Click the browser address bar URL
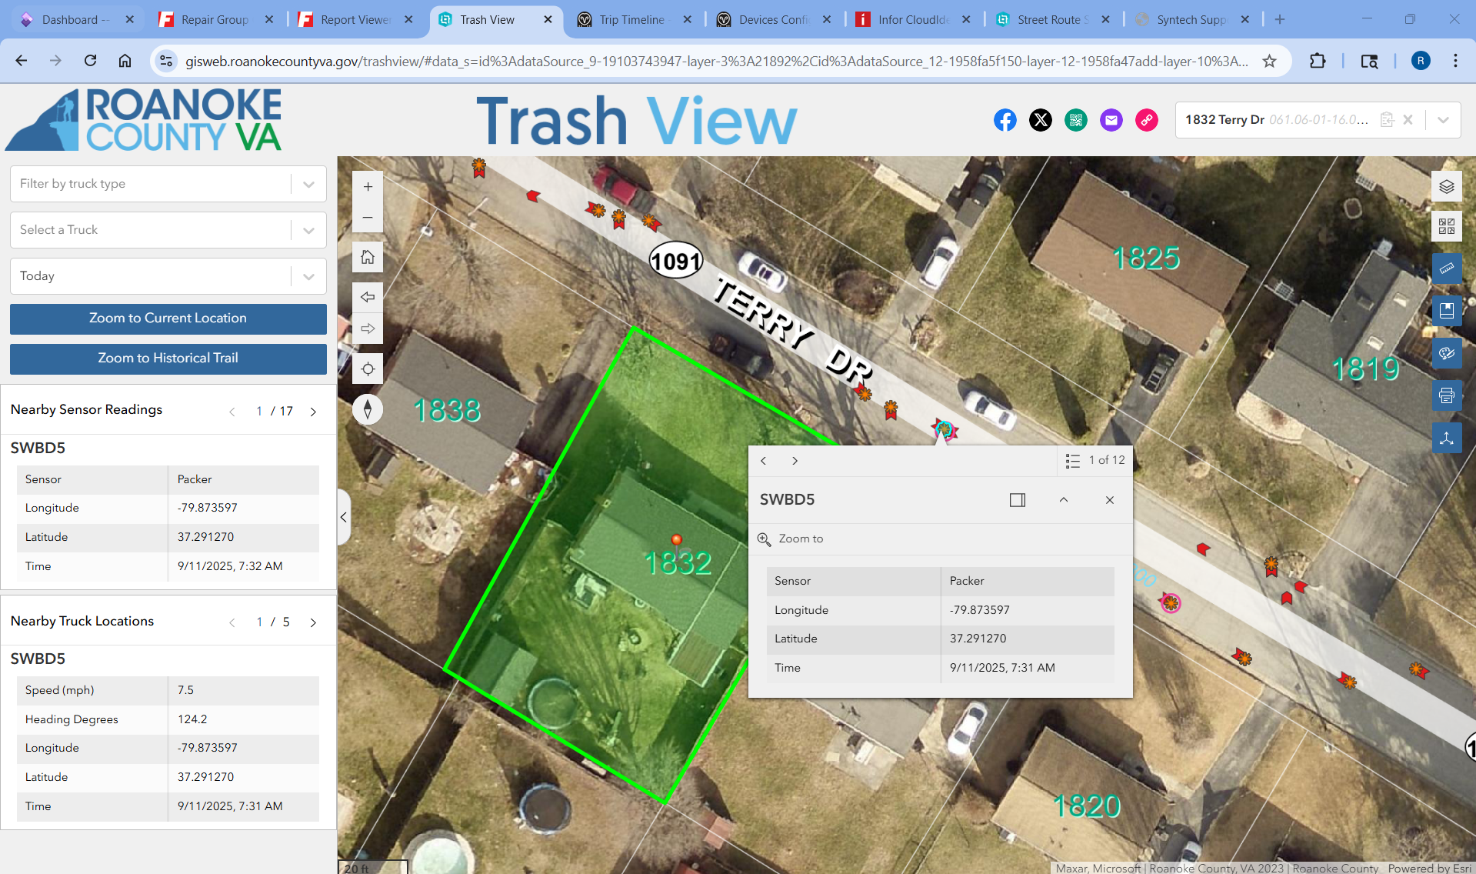This screenshot has height=874, width=1476. [x=716, y=61]
